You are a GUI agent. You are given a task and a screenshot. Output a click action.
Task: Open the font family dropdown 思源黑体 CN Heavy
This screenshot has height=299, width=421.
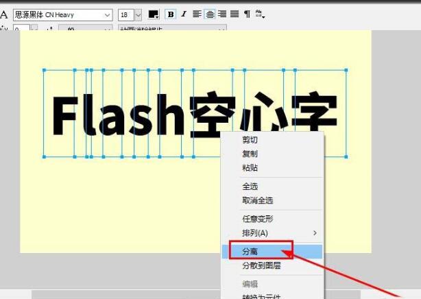point(62,15)
